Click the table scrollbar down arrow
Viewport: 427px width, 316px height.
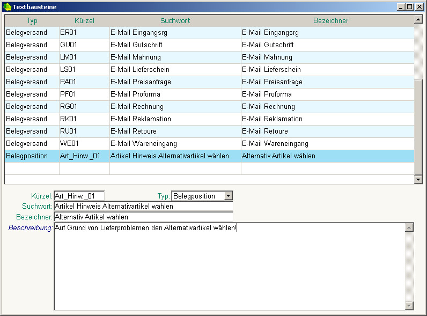tap(418, 179)
